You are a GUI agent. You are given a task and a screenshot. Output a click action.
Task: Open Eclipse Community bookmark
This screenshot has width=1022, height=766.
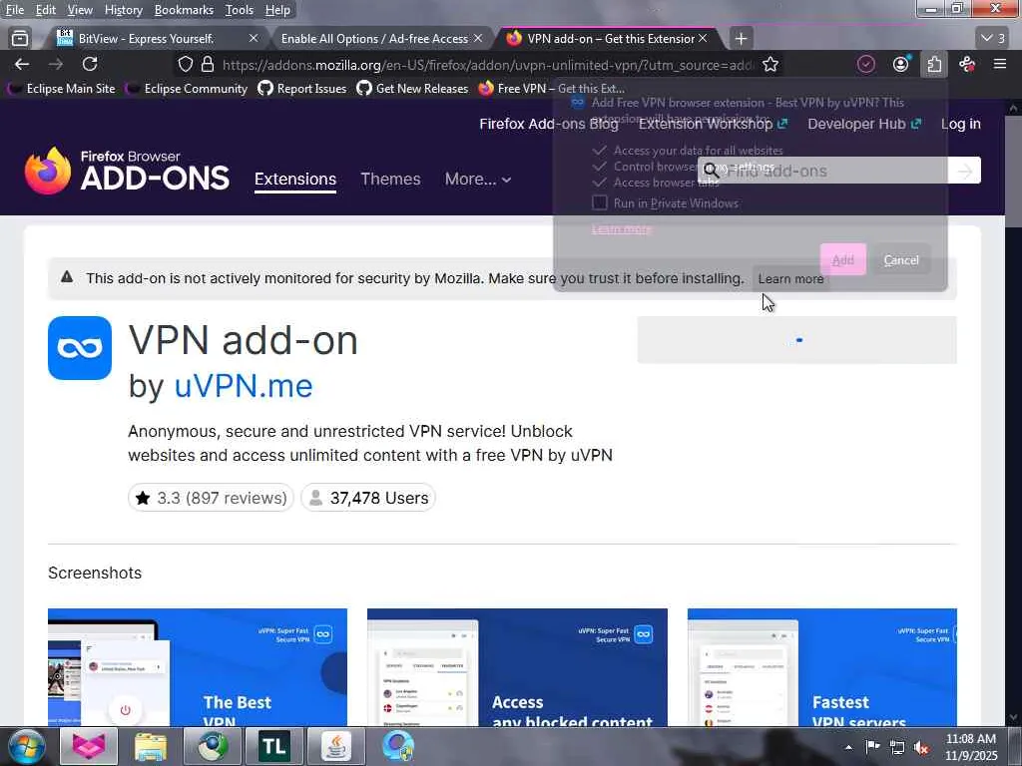point(187,88)
